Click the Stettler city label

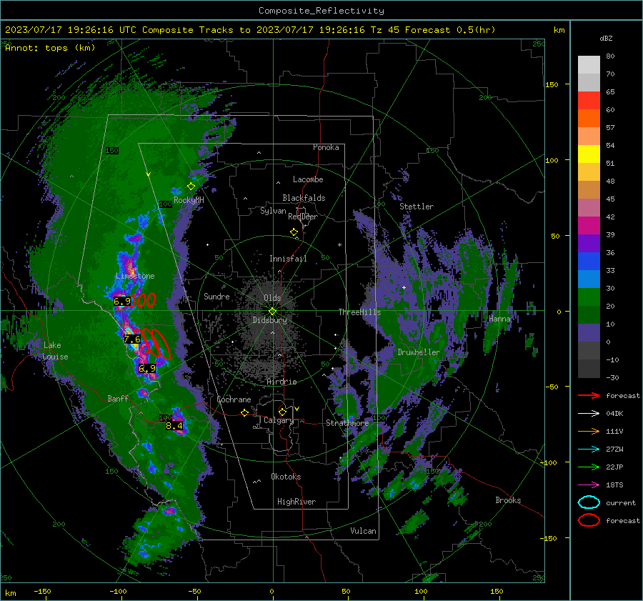coord(417,207)
